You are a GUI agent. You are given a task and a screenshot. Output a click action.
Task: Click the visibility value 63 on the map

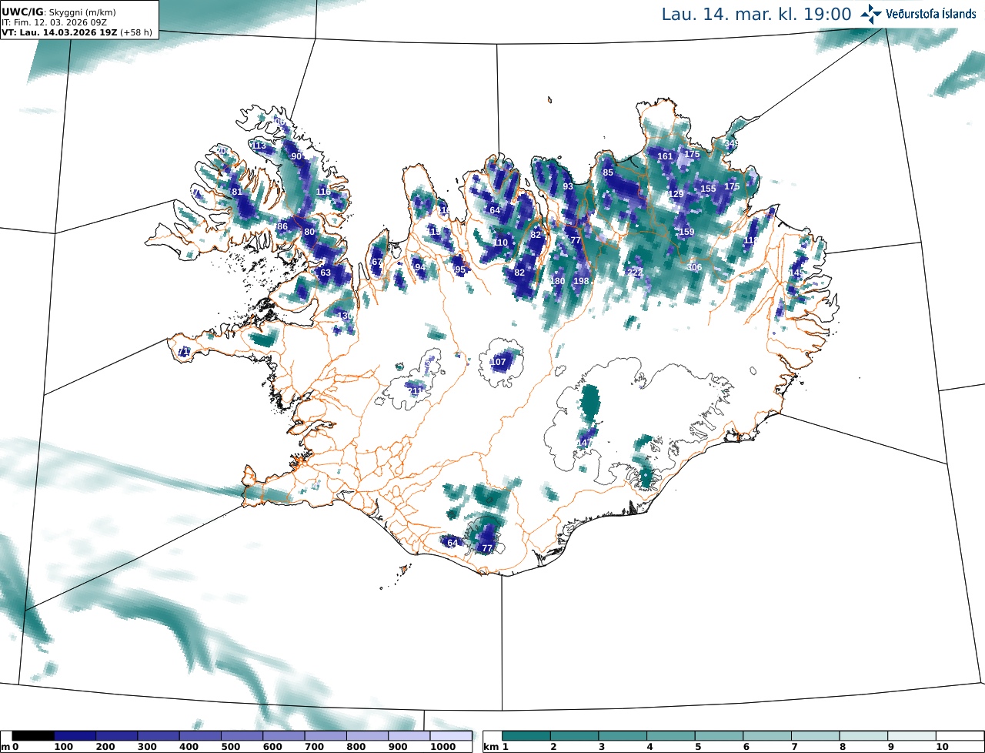pos(326,273)
